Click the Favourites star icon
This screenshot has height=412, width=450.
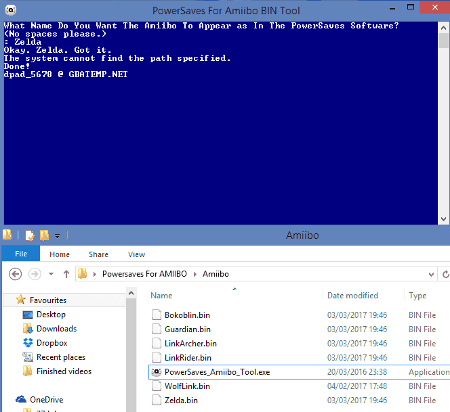pos(20,300)
